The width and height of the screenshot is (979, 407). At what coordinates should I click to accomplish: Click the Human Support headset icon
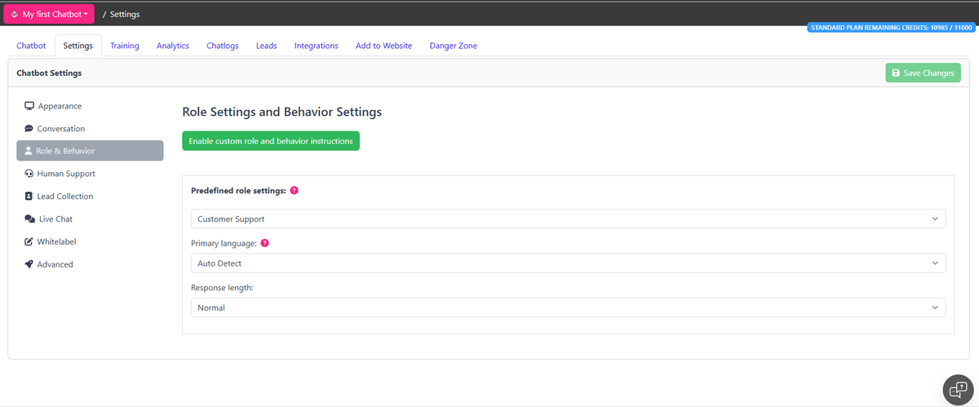(x=29, y=174)
